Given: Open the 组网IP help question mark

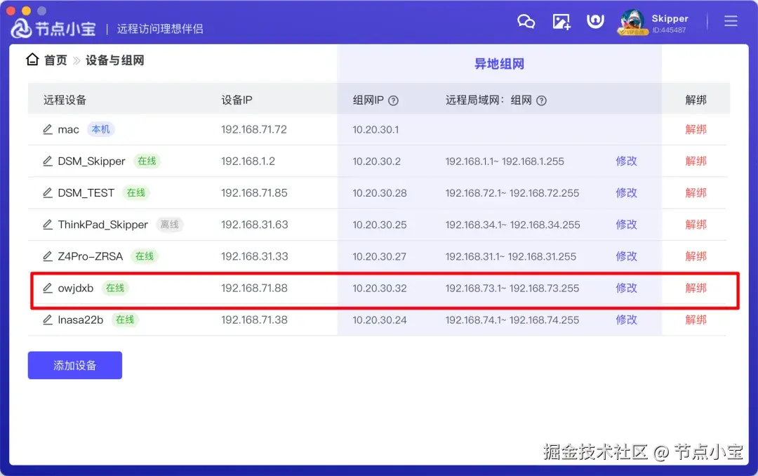Looking at the screenshot, I should tap(393, 100).
